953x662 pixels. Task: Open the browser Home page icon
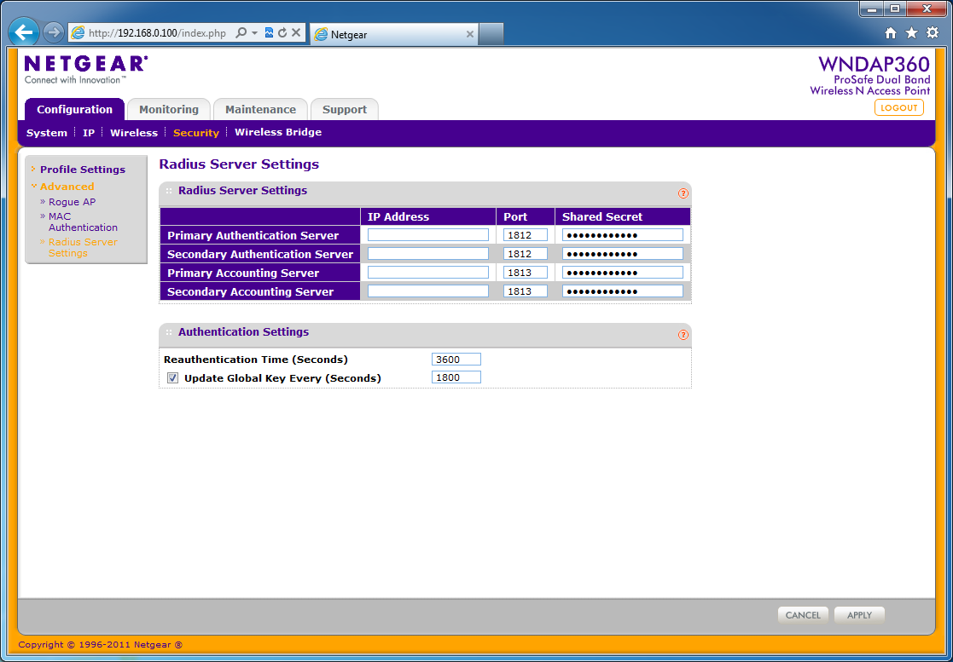click(891, 33)
